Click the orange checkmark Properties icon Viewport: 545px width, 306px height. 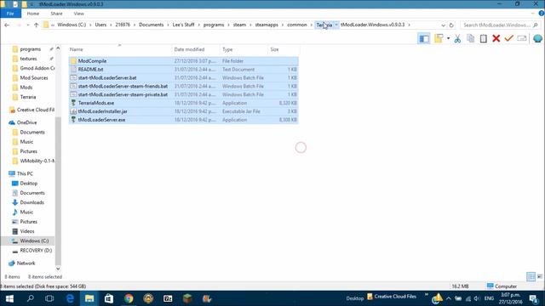(509, 38)
